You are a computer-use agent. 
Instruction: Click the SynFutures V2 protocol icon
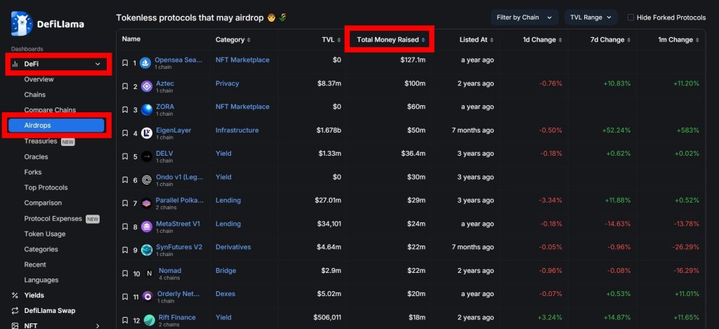146,250
